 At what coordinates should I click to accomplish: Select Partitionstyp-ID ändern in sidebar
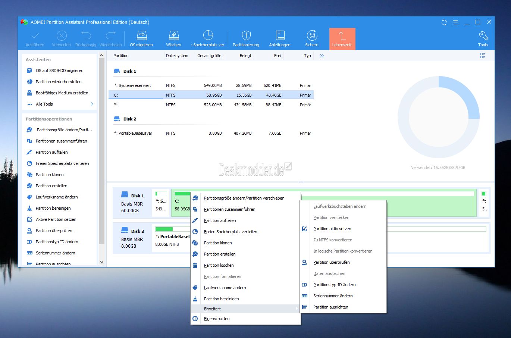tap(57, 242)
